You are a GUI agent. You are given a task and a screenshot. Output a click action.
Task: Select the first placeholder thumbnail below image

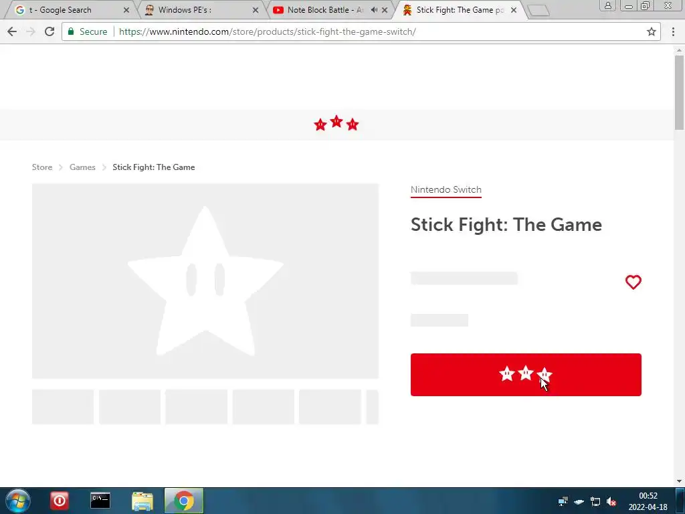(x=63, y=407)
